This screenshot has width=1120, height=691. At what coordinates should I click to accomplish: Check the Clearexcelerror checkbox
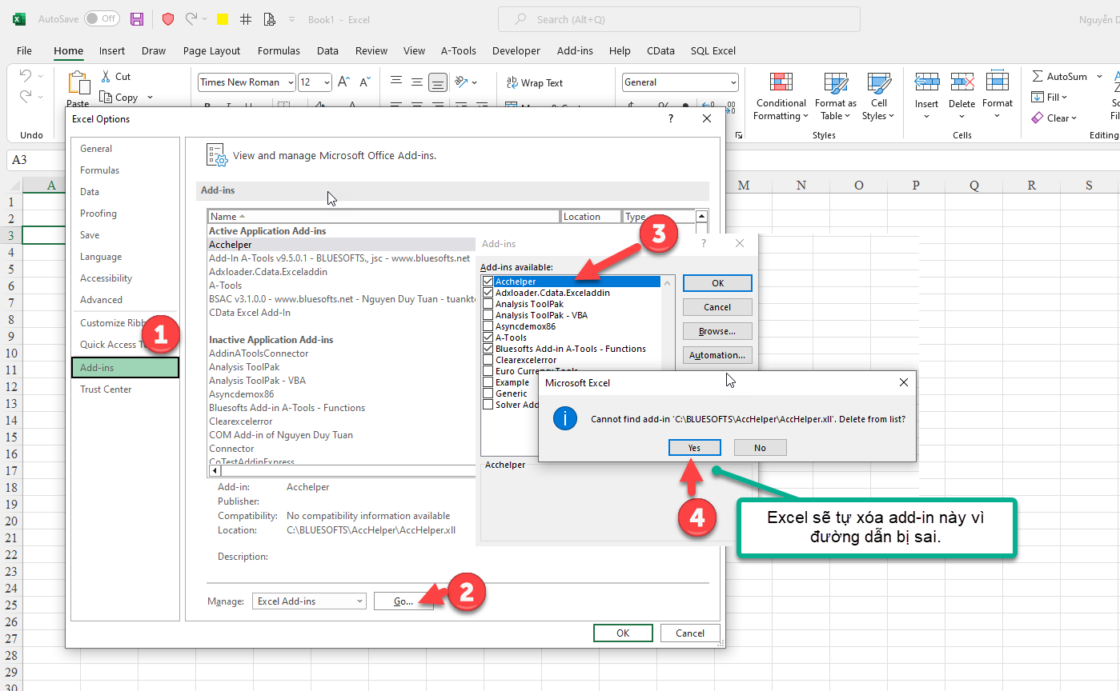point(488,360)
